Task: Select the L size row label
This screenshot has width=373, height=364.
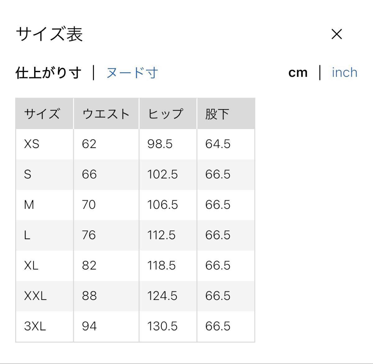Action: click(x=27, y=235)
